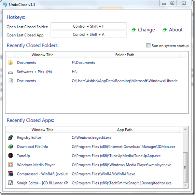Click the Open Last Closed Folder hotkey field
This screenshot has height=195, width=195.
pyautogui.click(x=89, y=26)
